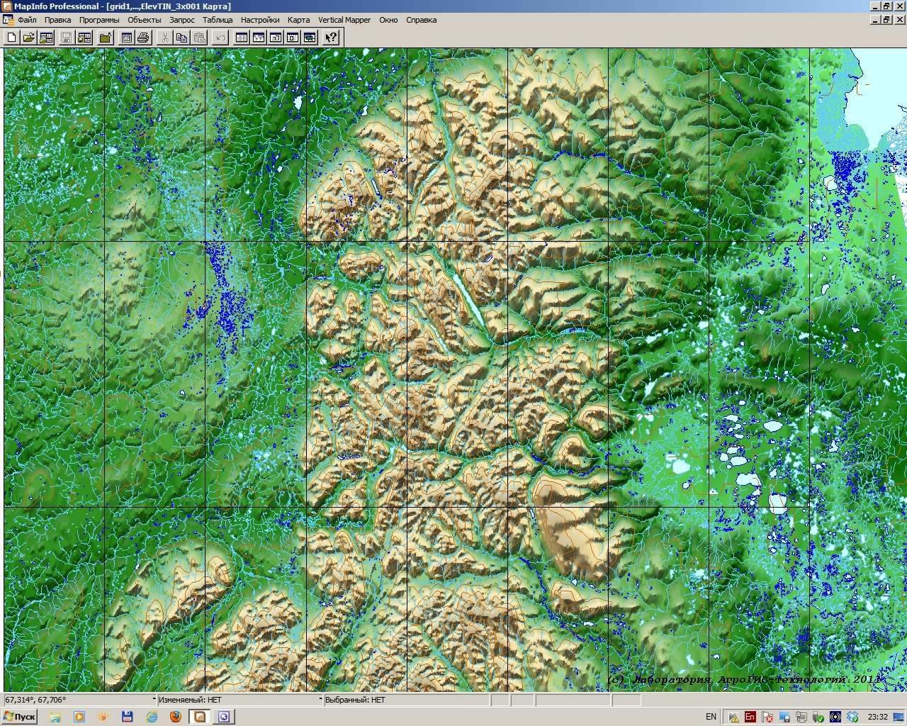This screenshot has height=726, width=907.
Task: Launch the media player quick launch icon
Action: click(x=79, y=717)
